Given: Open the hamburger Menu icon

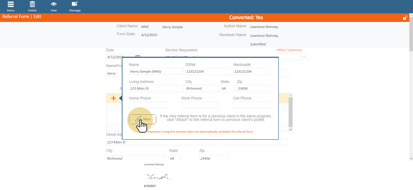Looking at the screenshot, I should click(10, 4).
